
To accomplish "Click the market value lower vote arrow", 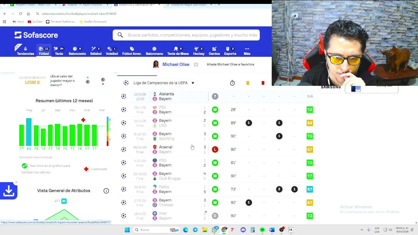I will click(103, 81).
